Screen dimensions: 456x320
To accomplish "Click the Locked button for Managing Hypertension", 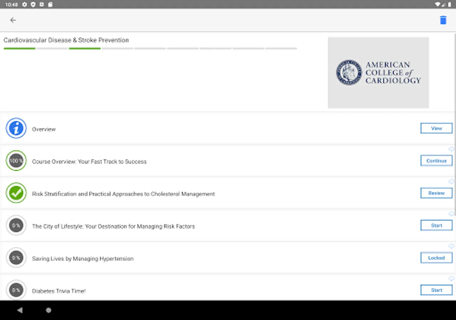I will 436,258.
